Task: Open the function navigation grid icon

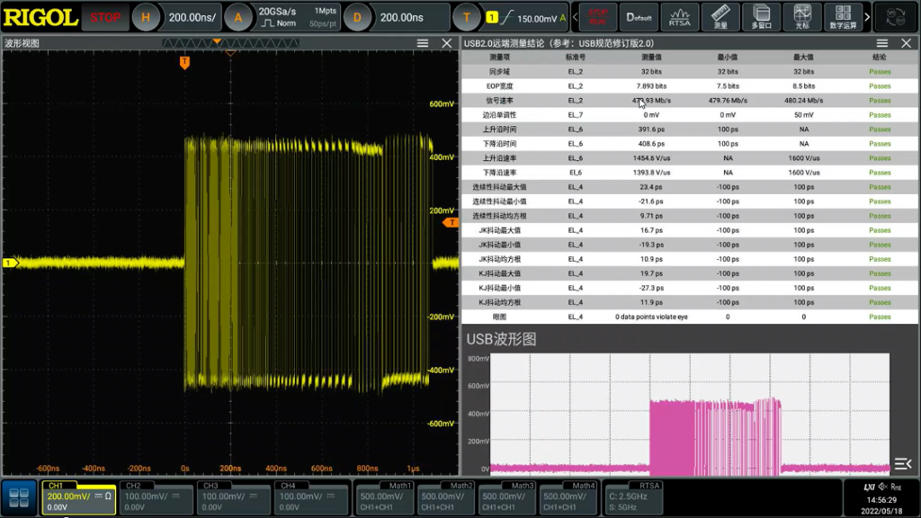Action: coord(19,496)
